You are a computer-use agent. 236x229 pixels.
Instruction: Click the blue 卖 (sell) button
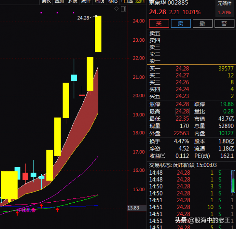181,23
